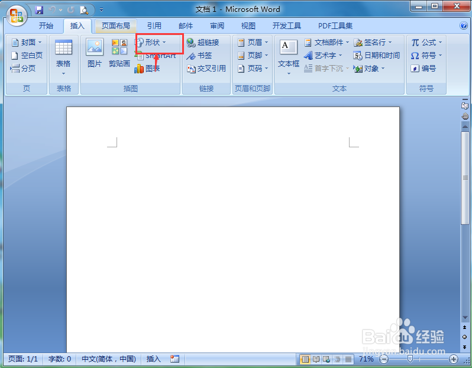The height and width of the screenshot is (368, 472).
Task: Insert a 图片 picture
Action: [95, 53]
